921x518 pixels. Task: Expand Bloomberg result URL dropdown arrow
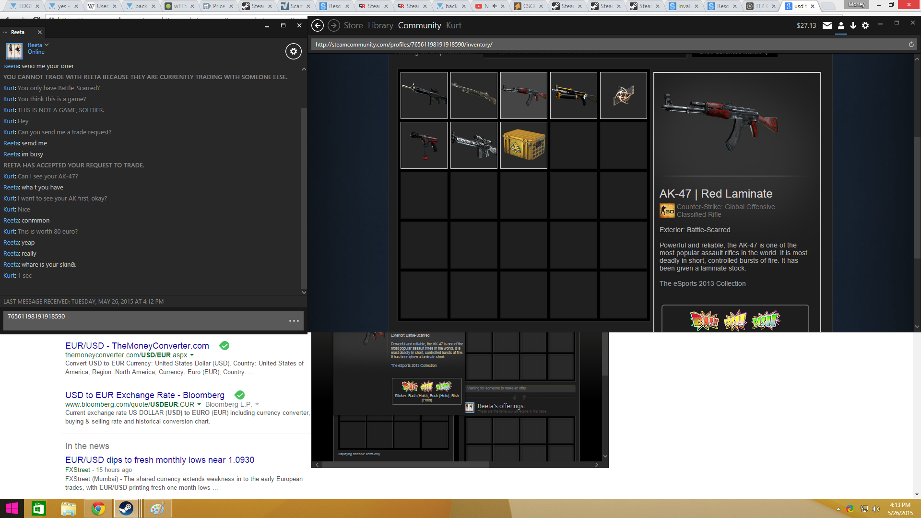pyautogui.click(x=199, y=405)
